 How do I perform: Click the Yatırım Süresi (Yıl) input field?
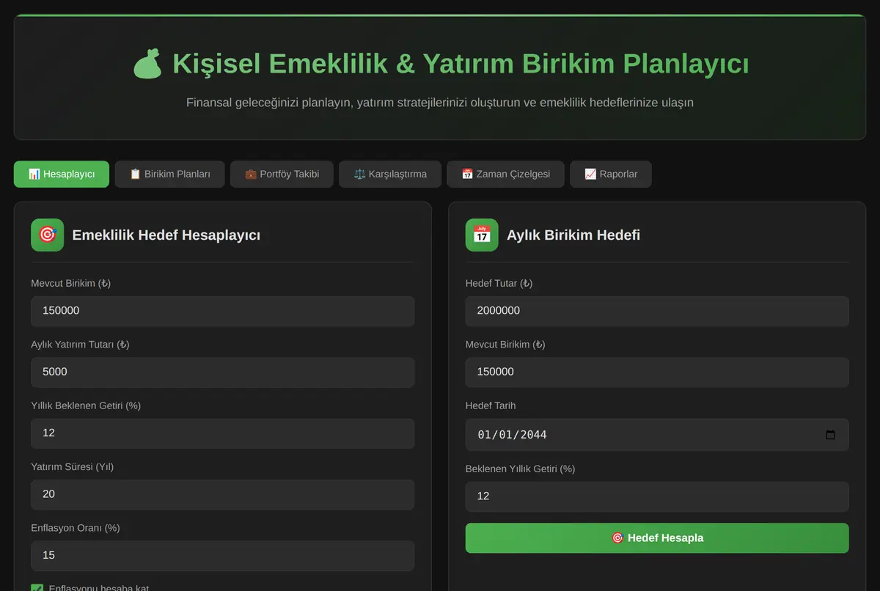point(223,494)
